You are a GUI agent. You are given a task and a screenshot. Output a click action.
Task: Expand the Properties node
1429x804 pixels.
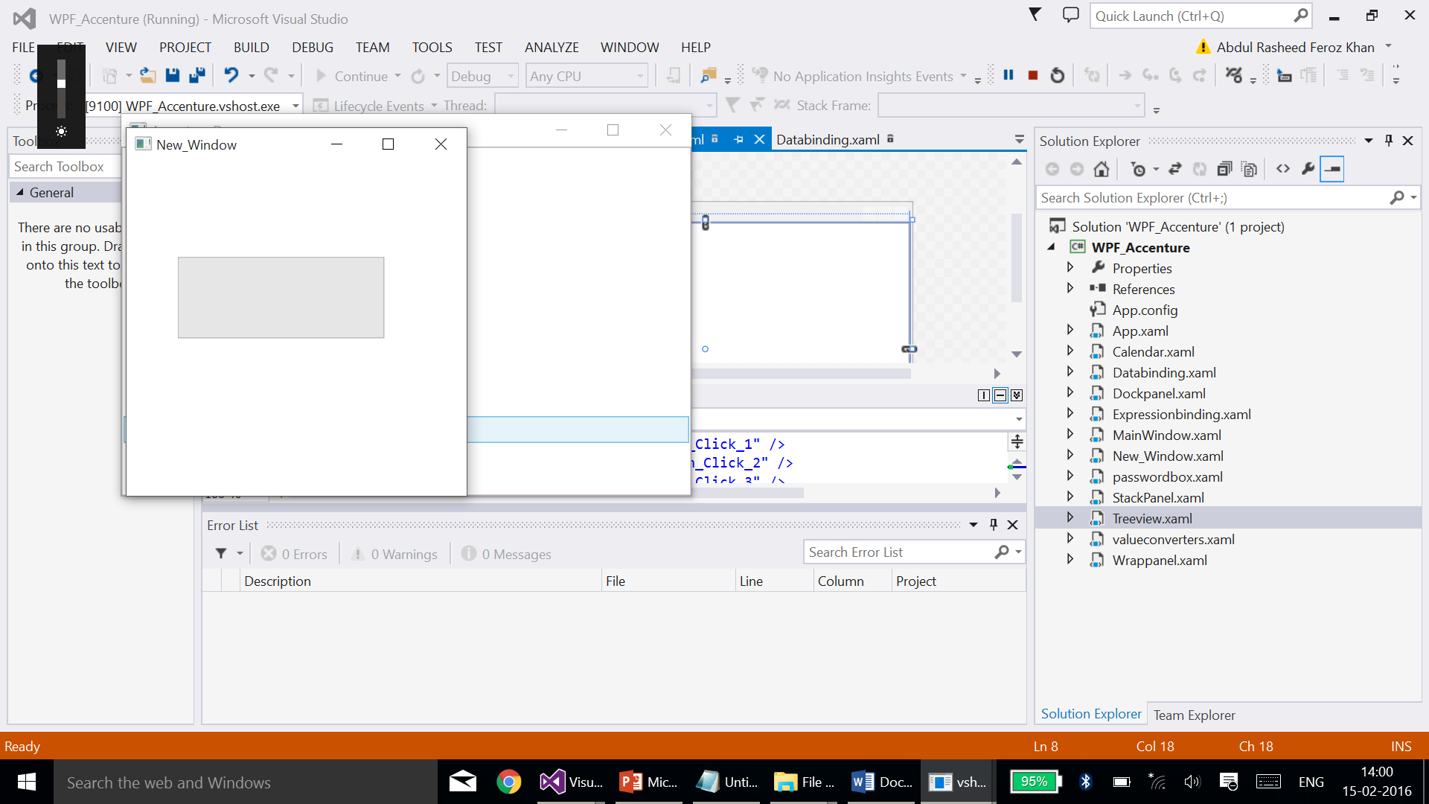coord(1070,267)
